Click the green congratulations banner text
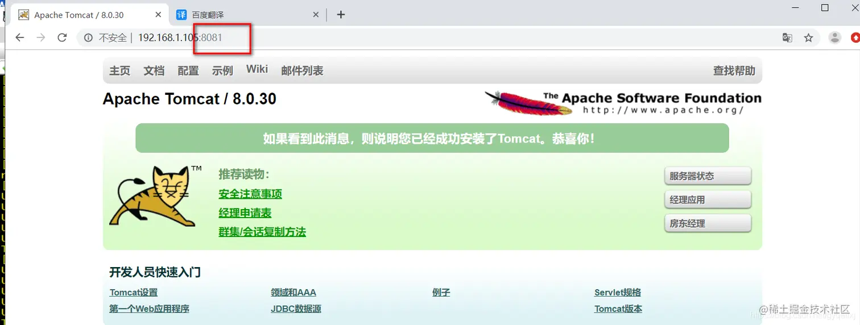The width and height of the screenshot is (860, 325). [x=429, y=138]
